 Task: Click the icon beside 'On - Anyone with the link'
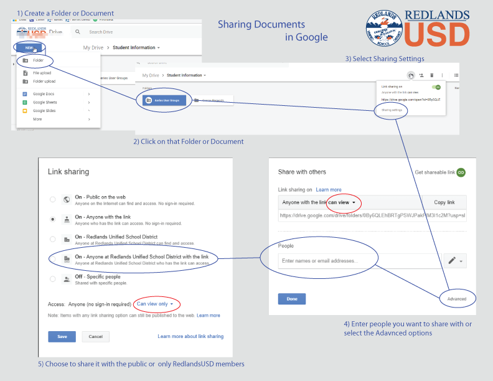(67, 219)
